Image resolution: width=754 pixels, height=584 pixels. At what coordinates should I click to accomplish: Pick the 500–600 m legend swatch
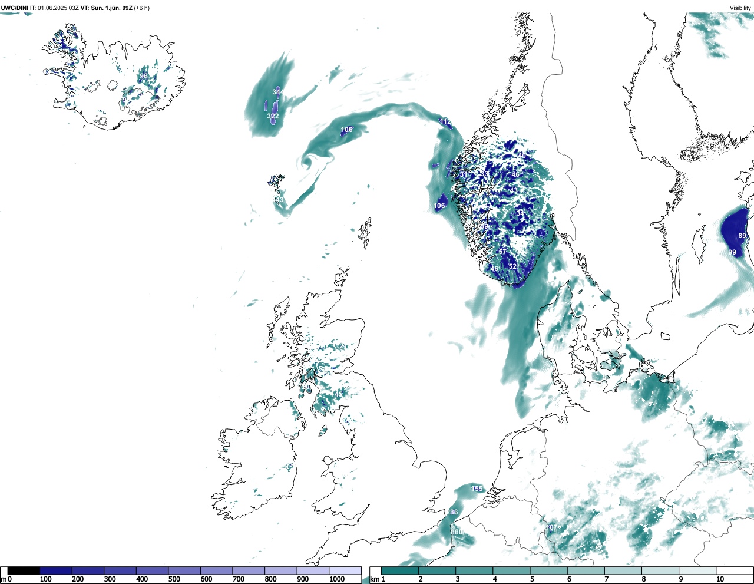point(184,571)
